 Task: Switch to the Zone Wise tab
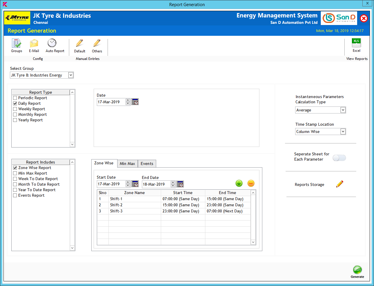tap(104, 163)
